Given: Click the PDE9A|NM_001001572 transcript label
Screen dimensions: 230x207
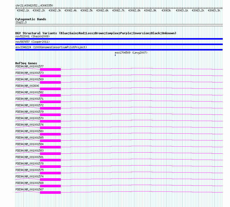Looking at the screenshot, I should coord(29,105).
